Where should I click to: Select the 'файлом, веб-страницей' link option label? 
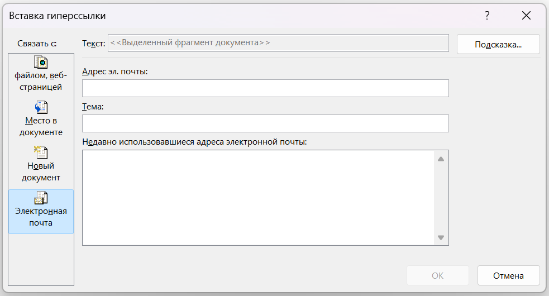pos(41,82)
